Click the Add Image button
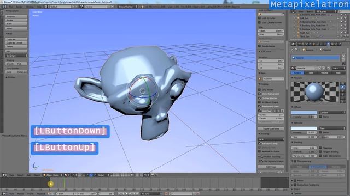The height and width of the screenshot is (196, 350). [x=271, y=167]
